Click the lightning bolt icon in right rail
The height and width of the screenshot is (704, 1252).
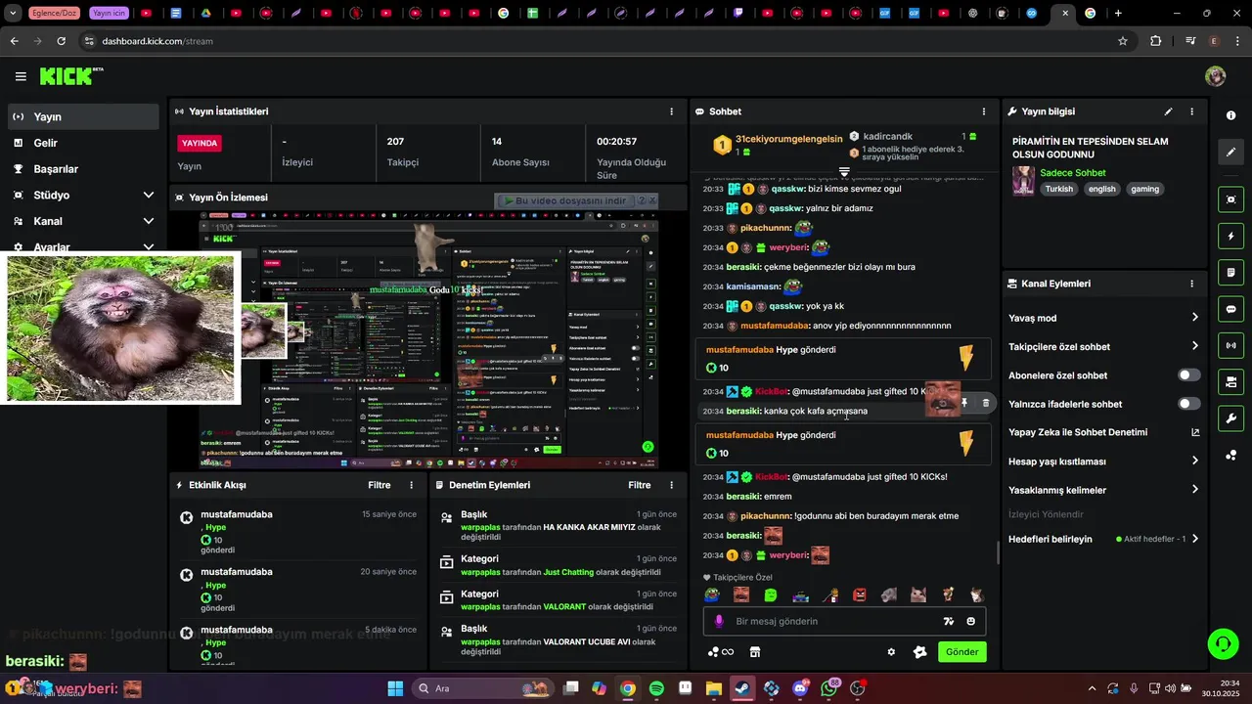click(x=1230, y=237)
